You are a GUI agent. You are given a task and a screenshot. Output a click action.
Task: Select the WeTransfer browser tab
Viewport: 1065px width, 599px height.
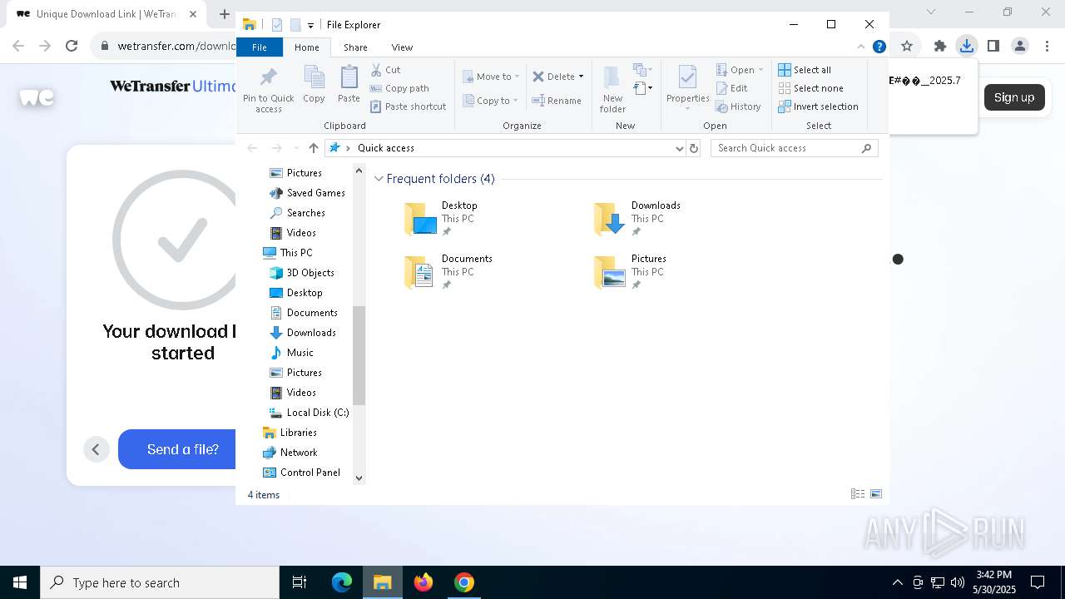click(106, 14)
